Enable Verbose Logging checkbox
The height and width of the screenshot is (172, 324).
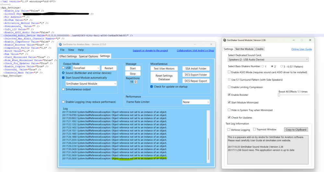pyautogui.click(x=229, y=129)
